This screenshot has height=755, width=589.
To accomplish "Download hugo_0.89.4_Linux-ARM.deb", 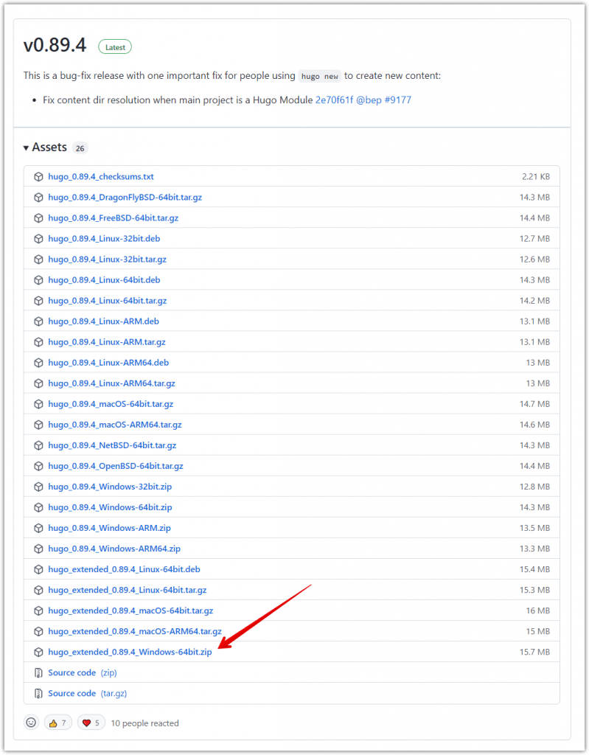I will click(103, 321).
